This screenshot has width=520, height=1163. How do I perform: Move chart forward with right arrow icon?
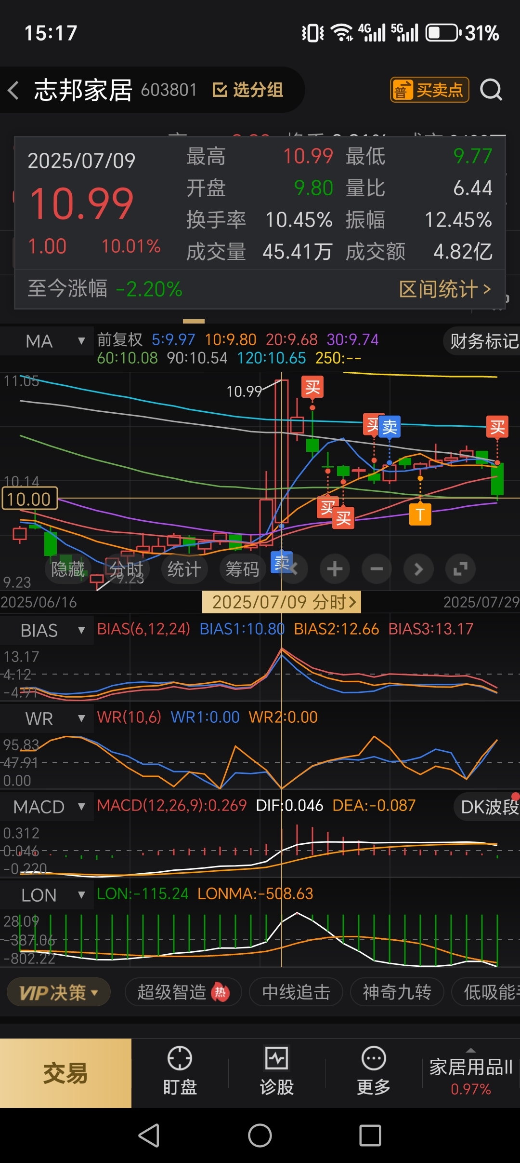[418, 569]
